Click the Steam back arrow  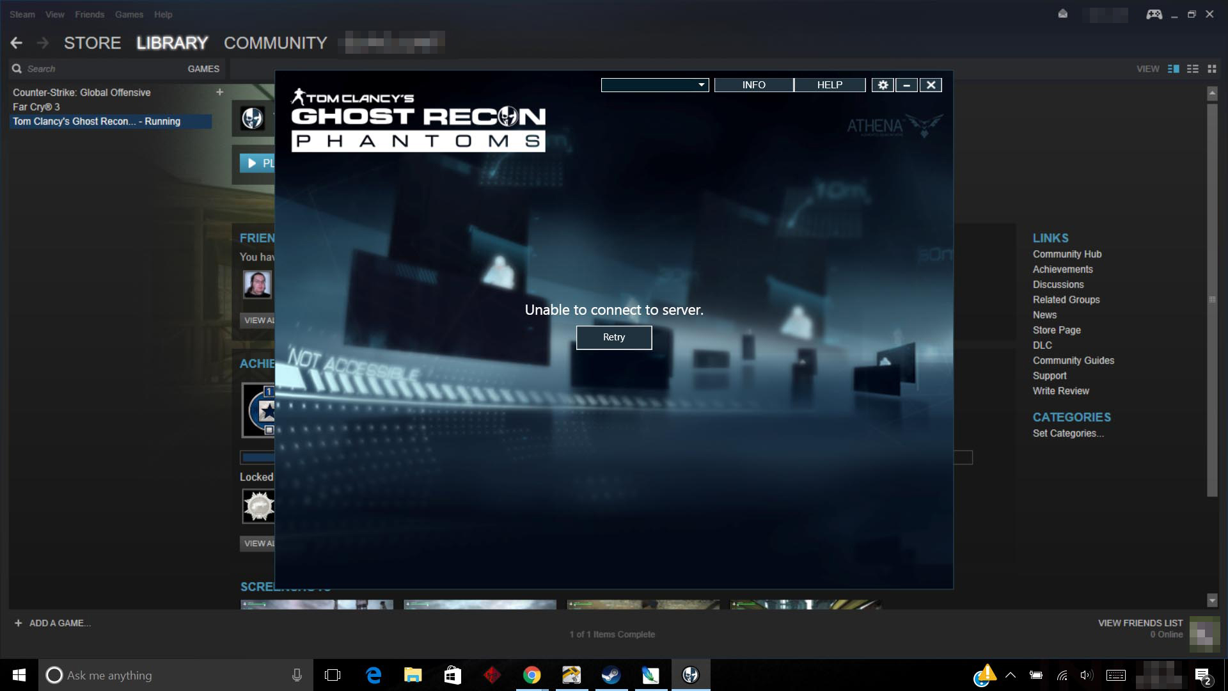point(17,43)
